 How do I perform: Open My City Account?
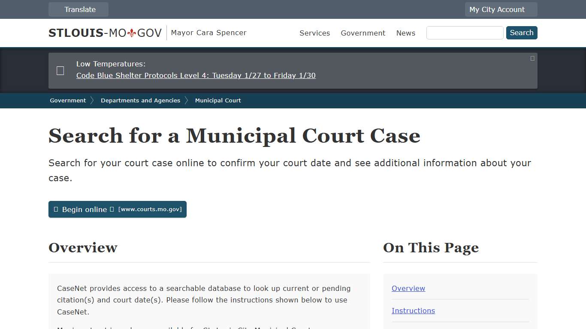pos(497,9)
